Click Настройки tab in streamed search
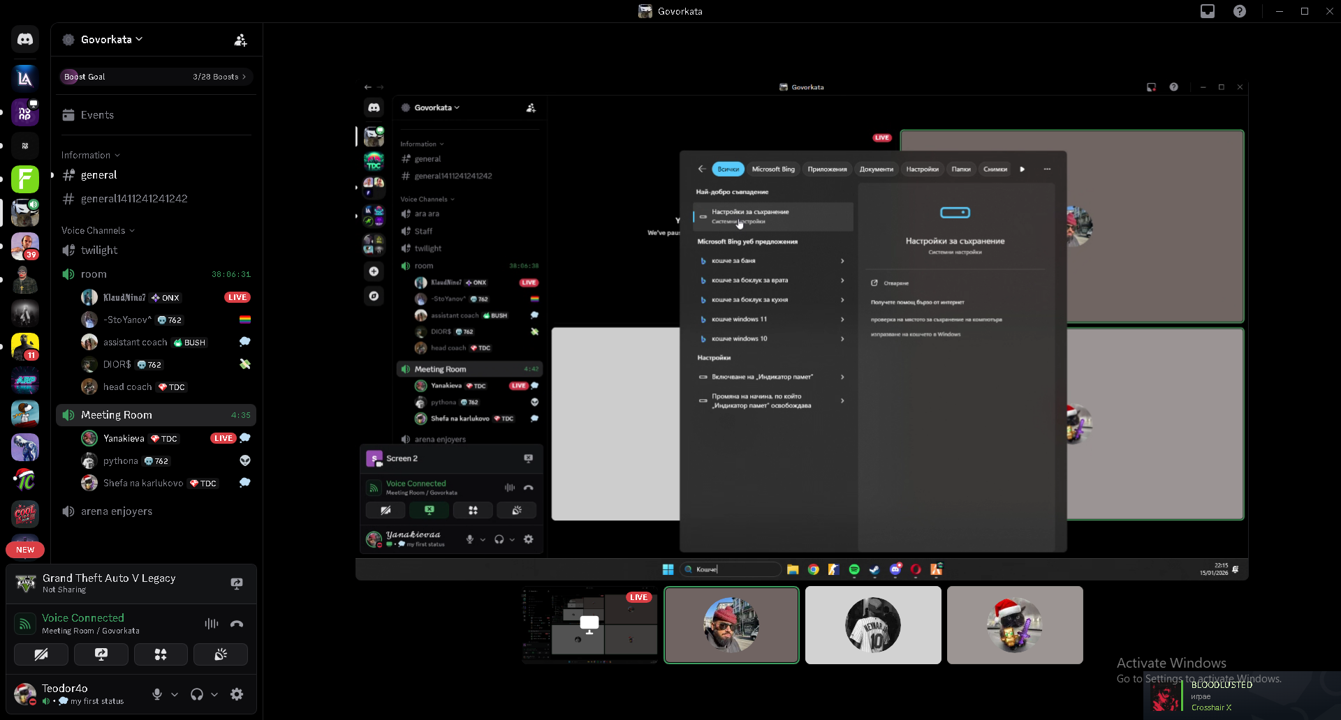 (x=922, y=169)
